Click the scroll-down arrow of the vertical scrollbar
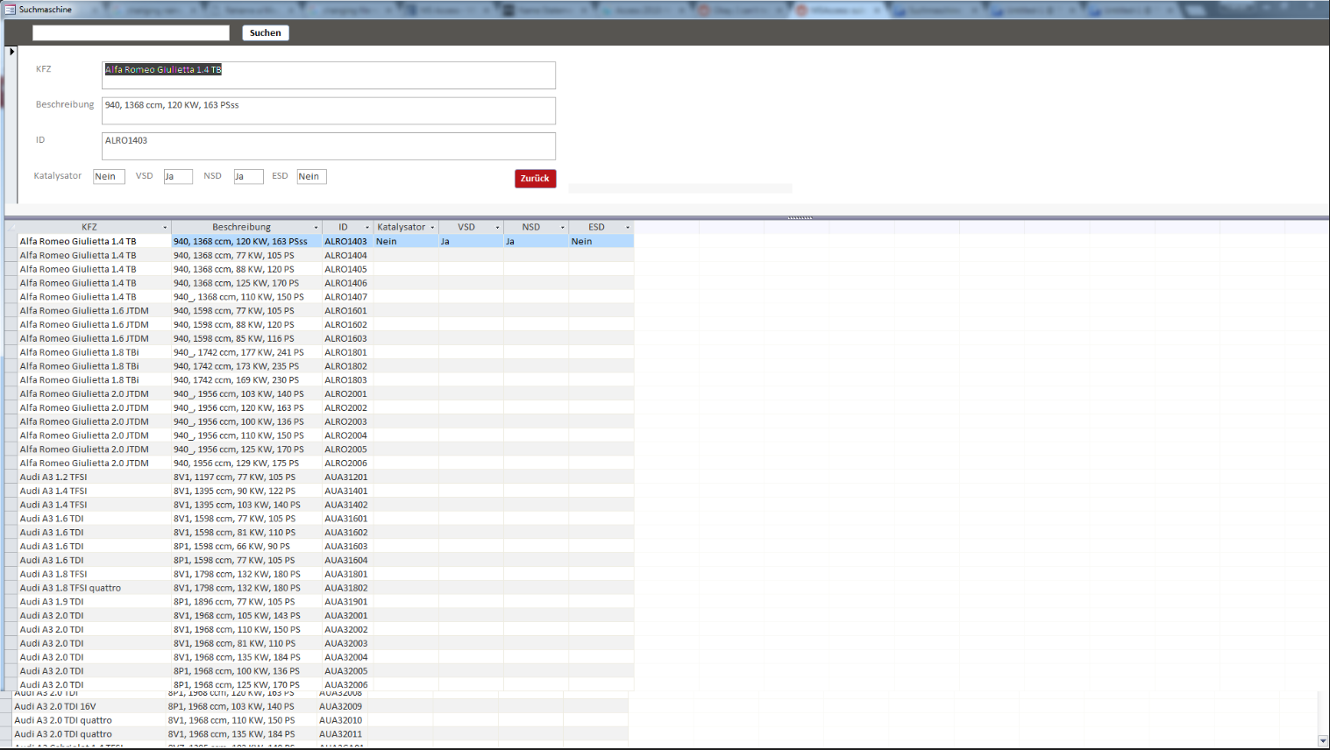The width and height of the screenshot is (1330, 750). pos(1323,741)
